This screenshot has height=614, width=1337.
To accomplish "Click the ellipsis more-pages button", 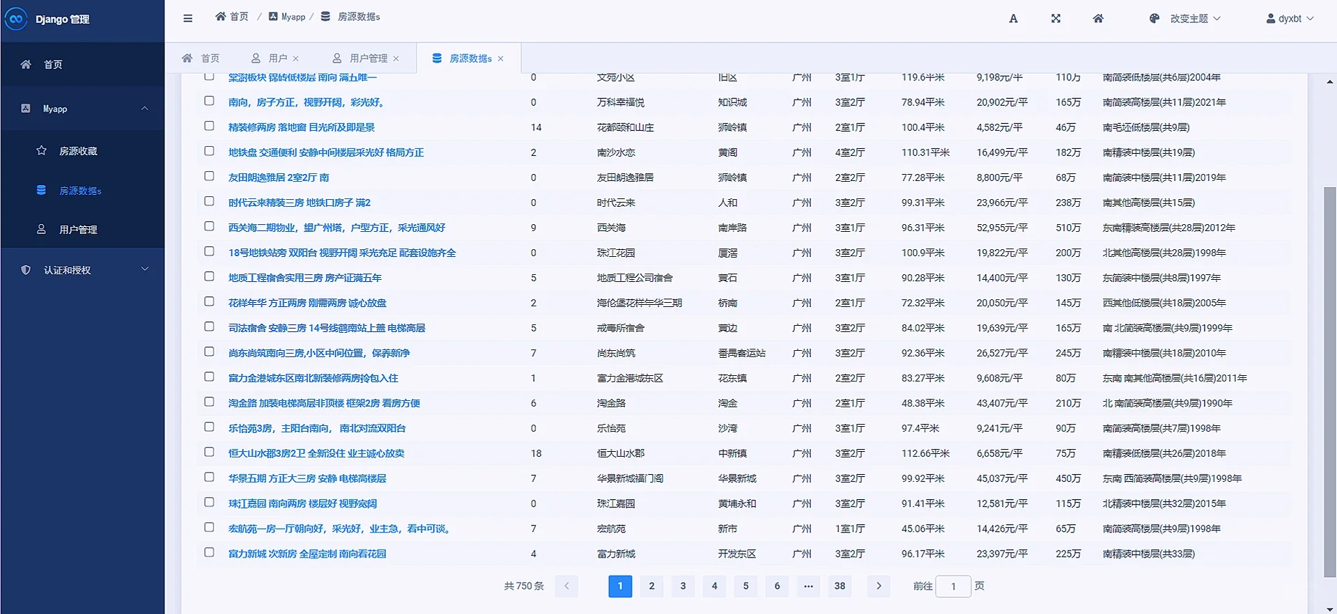I will 808,586.
